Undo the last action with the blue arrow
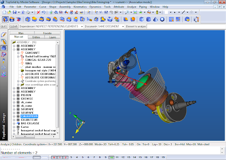The image size is (226, 160). tap(43, 12)
